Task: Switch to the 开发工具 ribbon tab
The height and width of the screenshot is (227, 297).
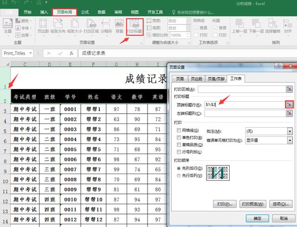Action: click(x=155, y=12)
